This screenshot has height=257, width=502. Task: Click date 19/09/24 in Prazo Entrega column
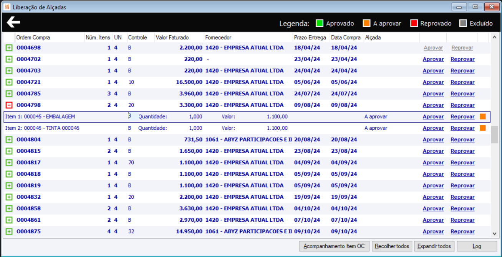(307, 197)
